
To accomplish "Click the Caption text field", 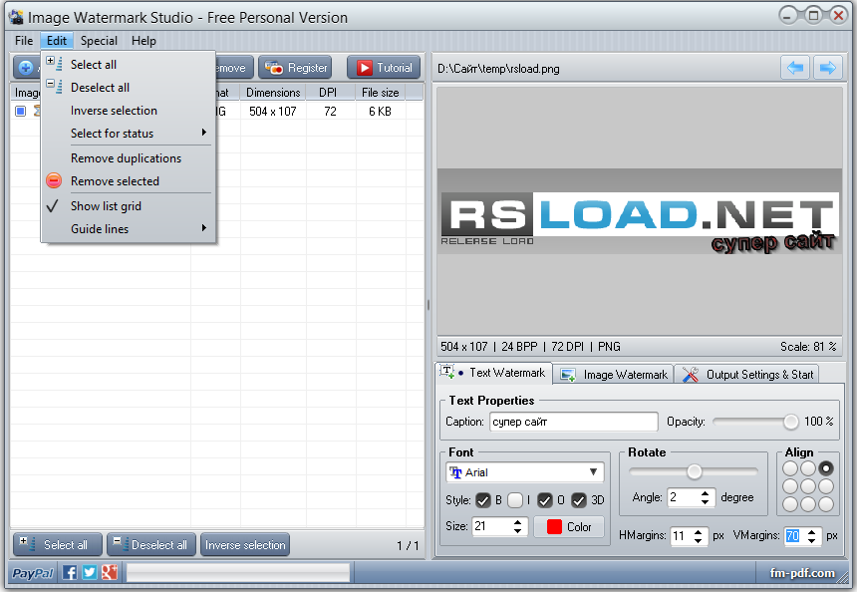I will tap(573, 422).
